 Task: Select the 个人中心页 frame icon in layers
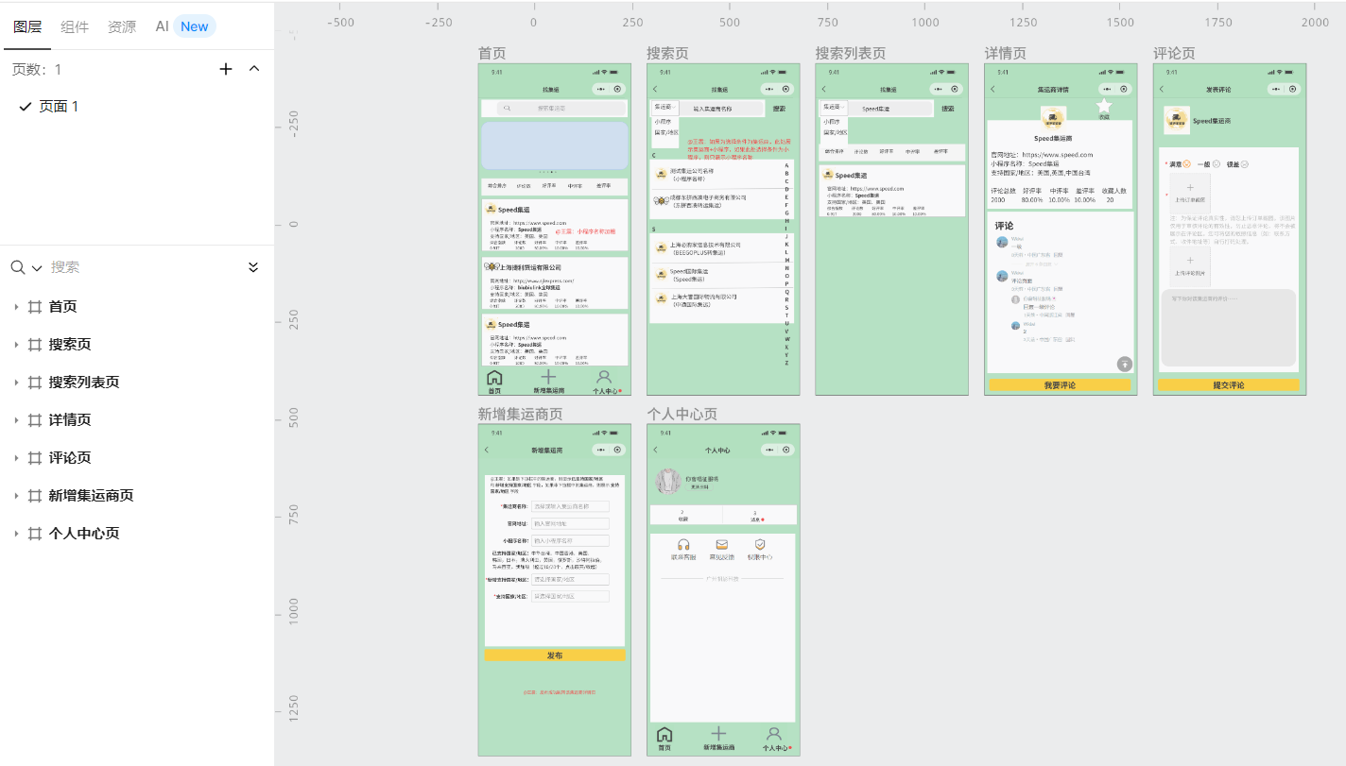click(x=35, y=534)
